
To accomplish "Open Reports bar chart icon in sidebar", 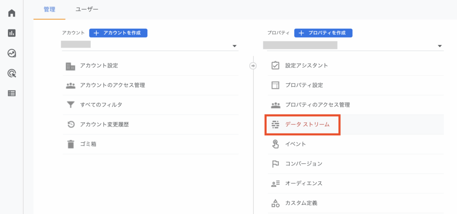I will click(x=12, y=33).
